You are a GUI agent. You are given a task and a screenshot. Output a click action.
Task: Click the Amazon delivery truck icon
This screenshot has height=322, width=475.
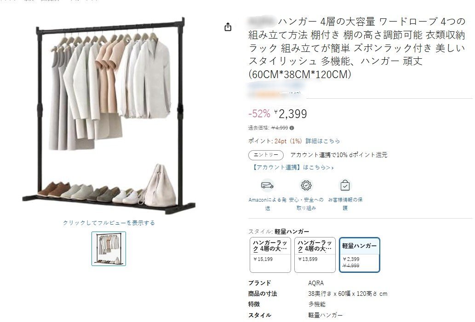pos(267,185)
